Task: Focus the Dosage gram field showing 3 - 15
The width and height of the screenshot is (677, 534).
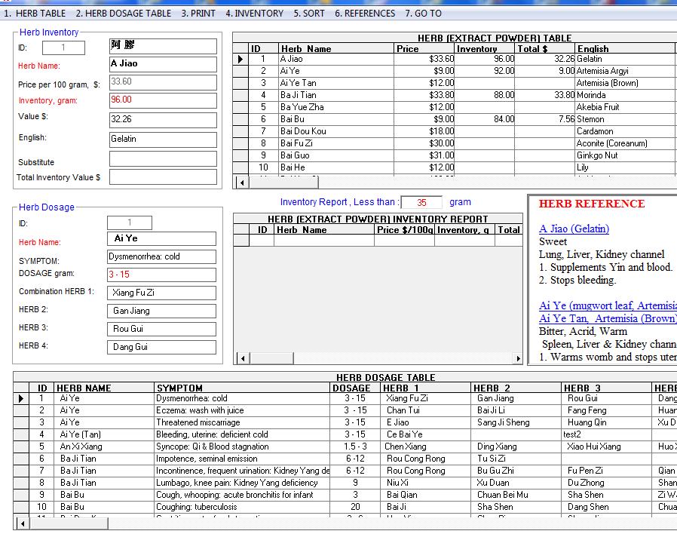Action: (x=161, y=275)
